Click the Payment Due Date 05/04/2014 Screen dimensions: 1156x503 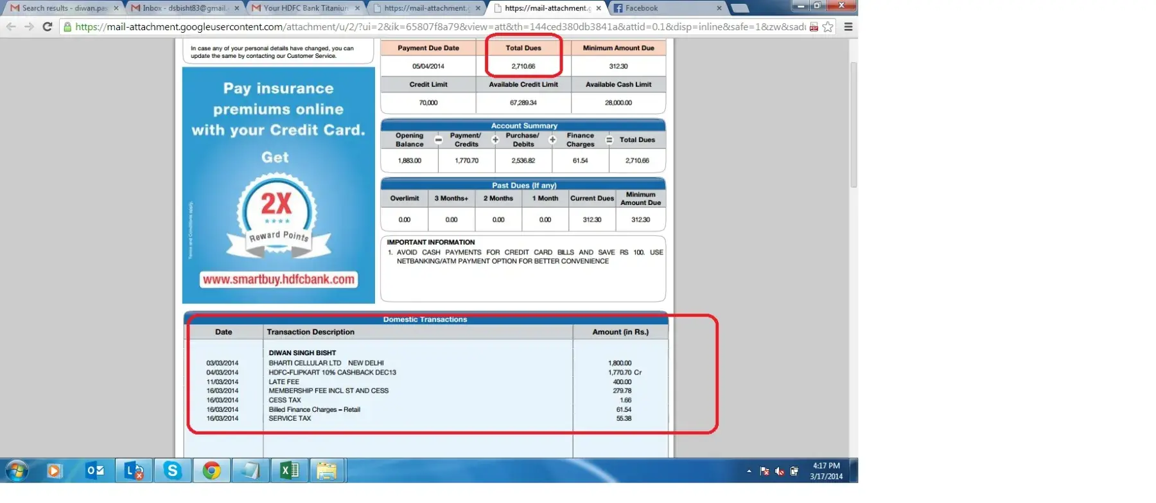(x=428, y=66)
